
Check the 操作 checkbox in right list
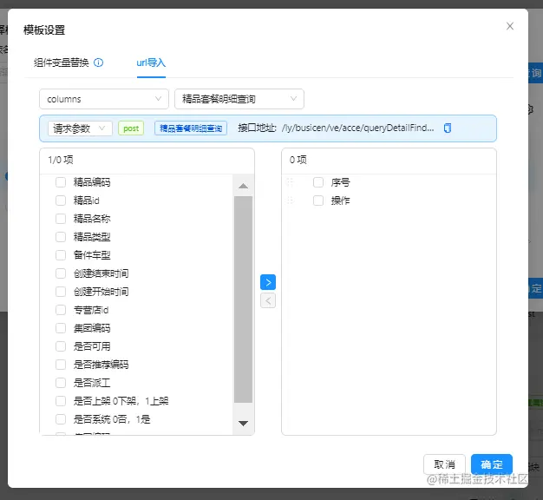[x=318, y=201]
